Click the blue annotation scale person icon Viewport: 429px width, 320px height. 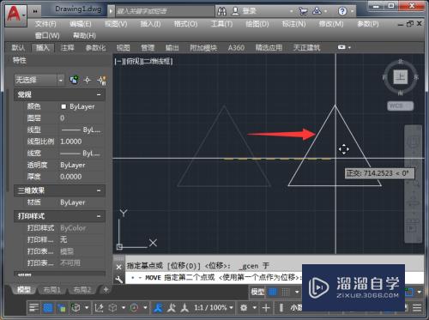tap(158, 308)
